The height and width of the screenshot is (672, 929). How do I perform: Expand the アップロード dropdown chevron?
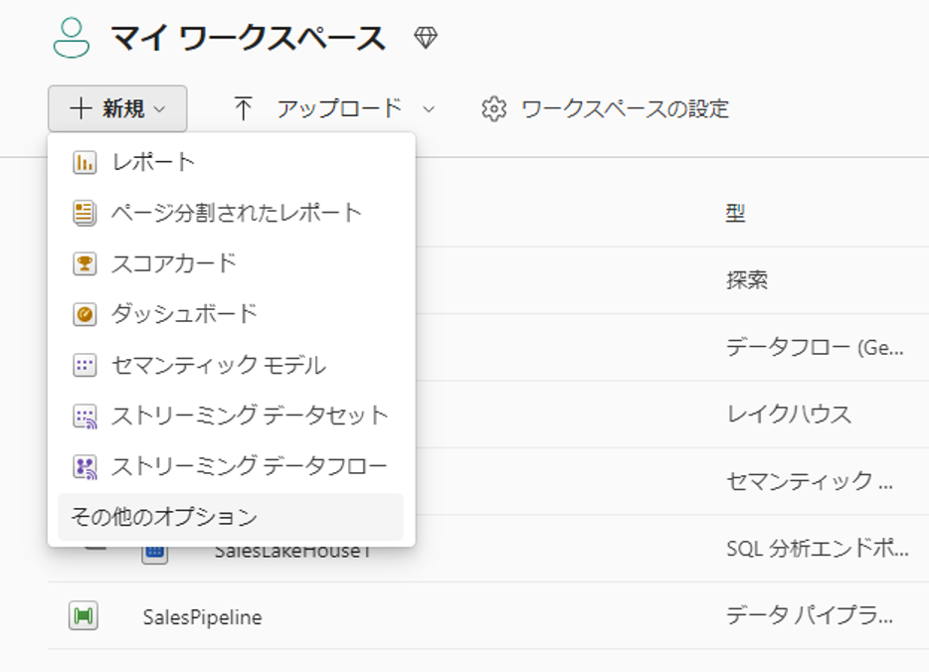point(430,108)
